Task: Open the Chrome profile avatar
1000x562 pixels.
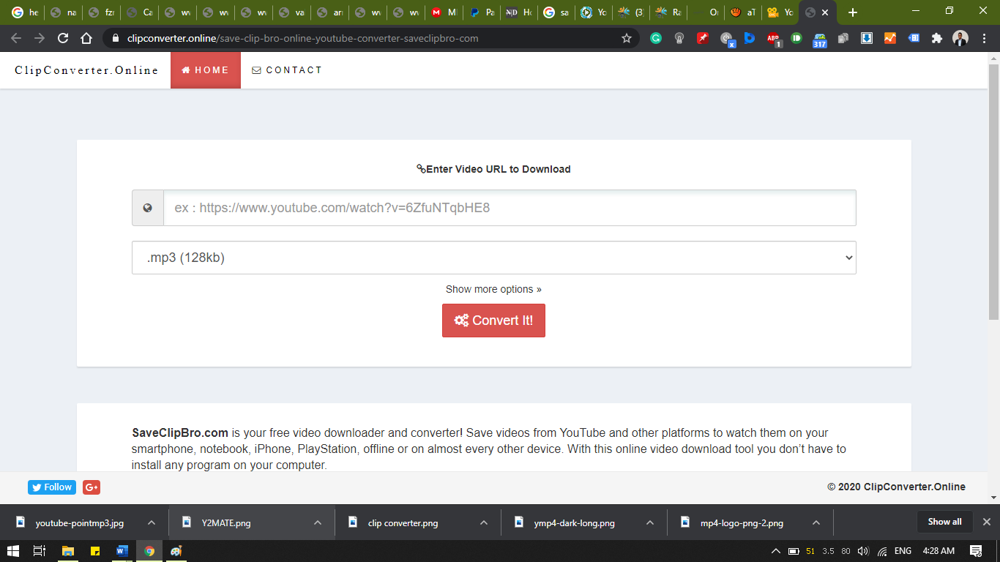Action: tap(960, 38)
